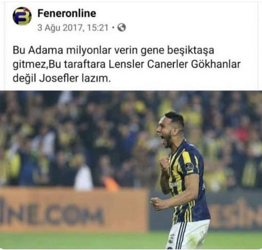
Task: Click the word beşiktaşa in the caption
Action: tap(190, 50)
